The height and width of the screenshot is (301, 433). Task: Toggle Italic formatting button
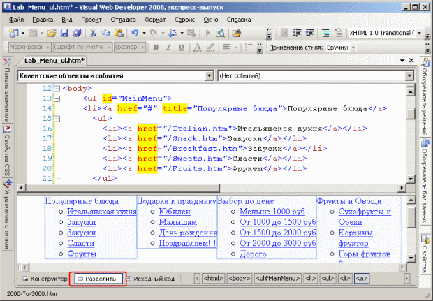168,47
